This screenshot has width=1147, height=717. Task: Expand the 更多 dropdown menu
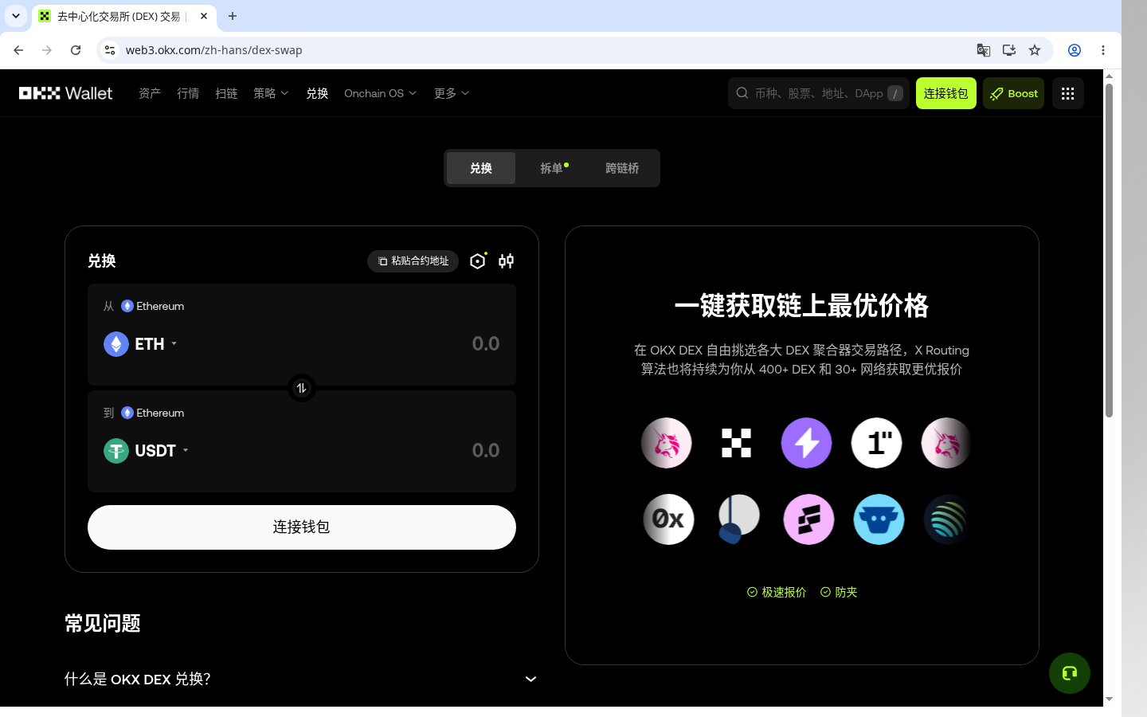click(451, 93)
